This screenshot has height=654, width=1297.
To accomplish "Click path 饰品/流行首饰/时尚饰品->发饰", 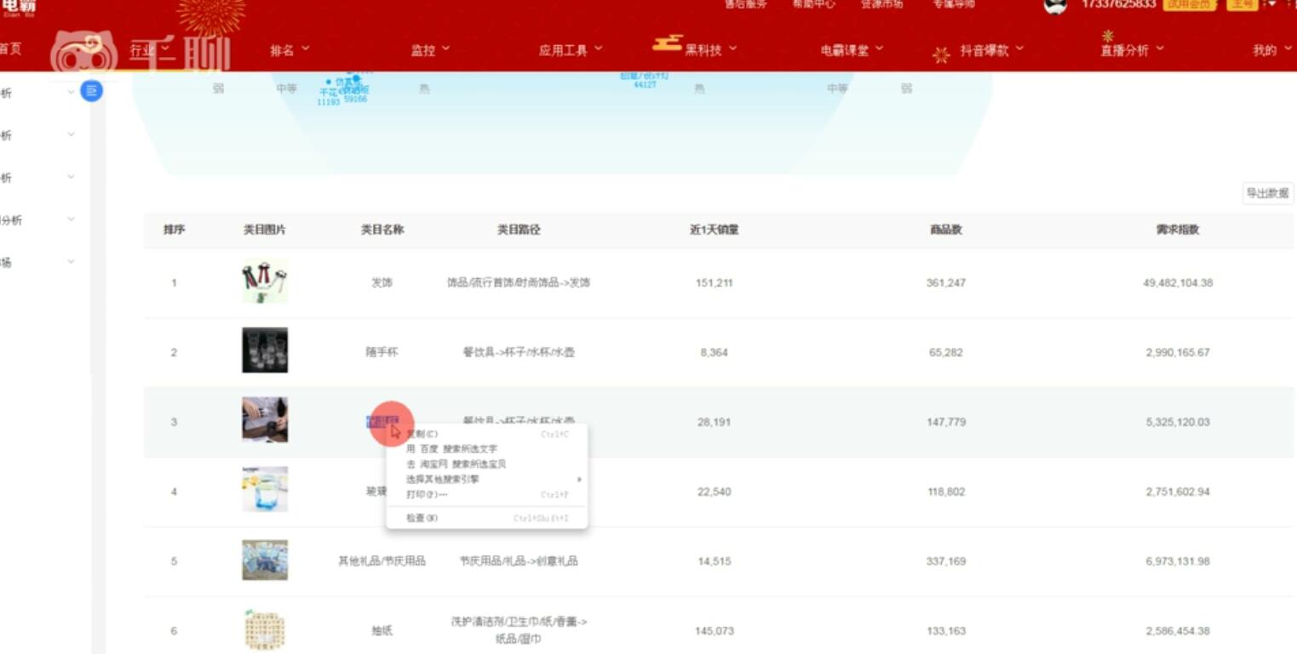I will 519,282.
